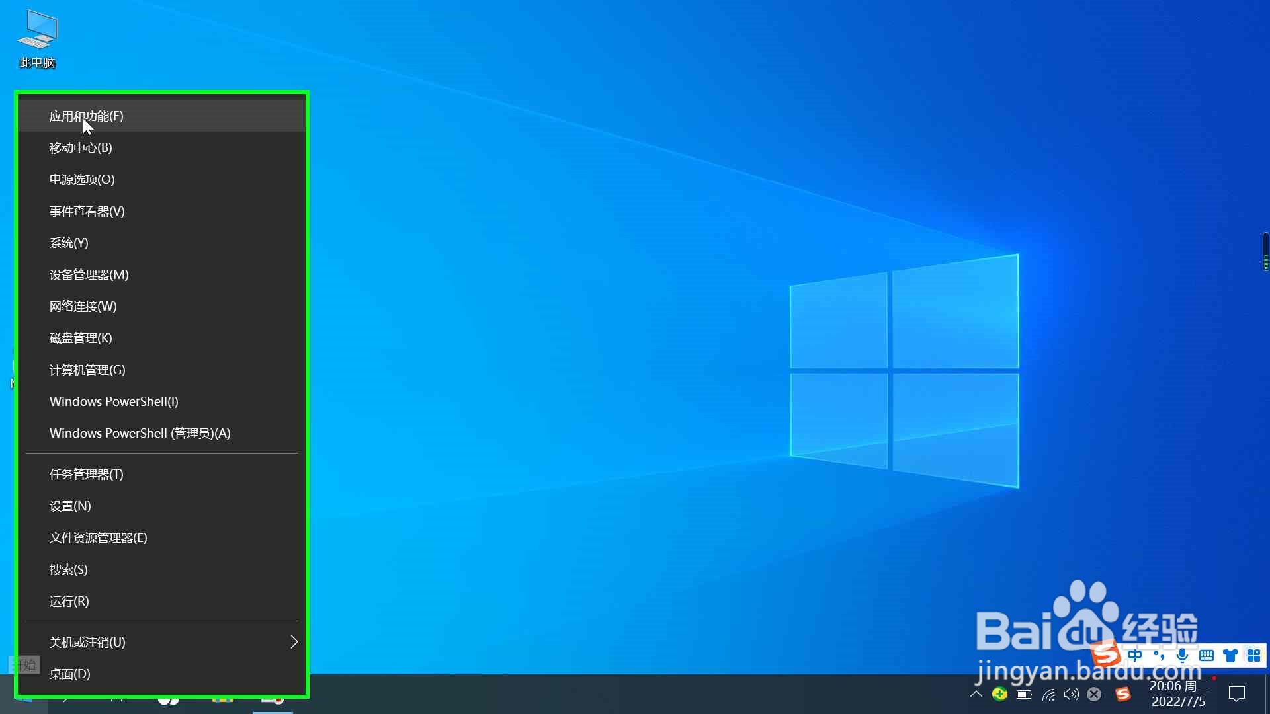
Task: Click the 系统(Y) menu item
Action: (x=162, y=243)
